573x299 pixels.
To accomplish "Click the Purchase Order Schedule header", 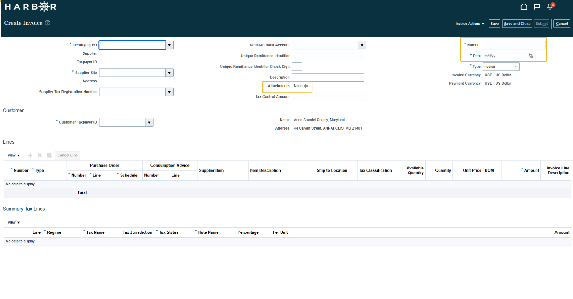I will pyautogui.click(x=129, y=175).
